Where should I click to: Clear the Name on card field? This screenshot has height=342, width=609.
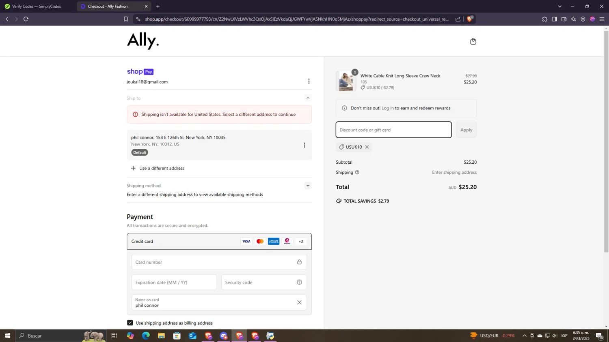(x=299, y=302)
